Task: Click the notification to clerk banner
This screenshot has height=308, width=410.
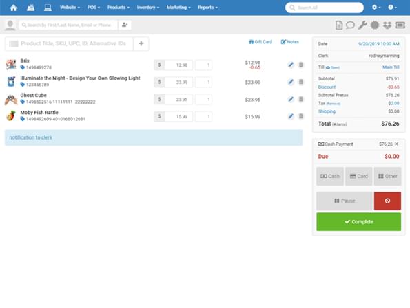Action: 154,137
